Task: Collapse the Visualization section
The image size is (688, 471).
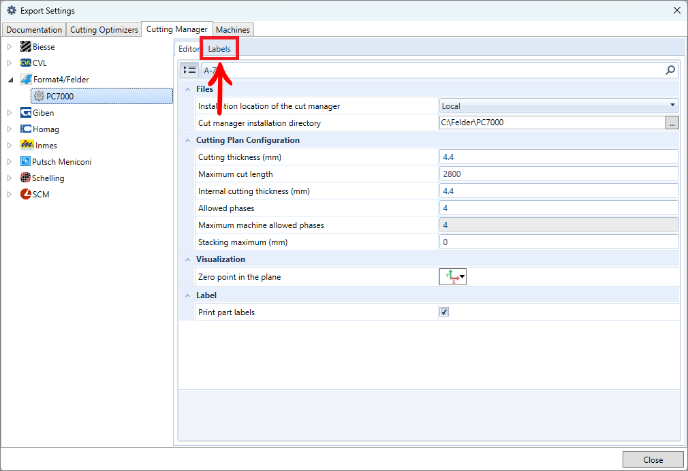Action: click(188, 259)
